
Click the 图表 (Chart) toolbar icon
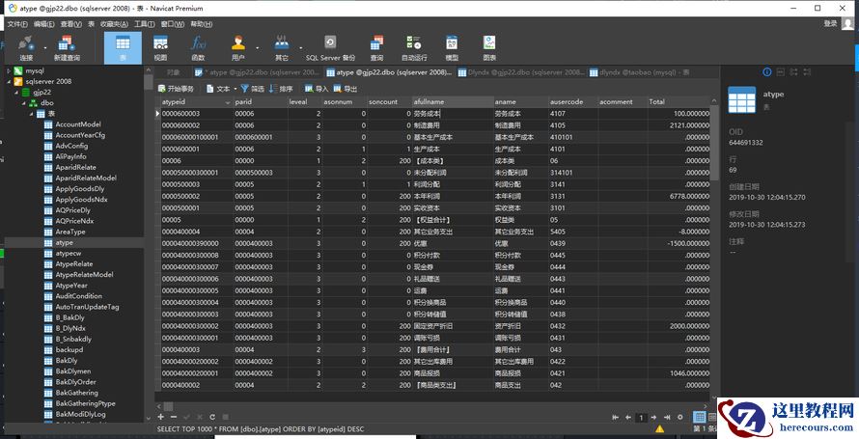coord(489,46)
